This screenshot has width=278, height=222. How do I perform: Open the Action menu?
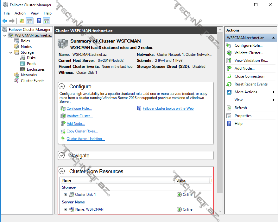click(x=20, y=13)
